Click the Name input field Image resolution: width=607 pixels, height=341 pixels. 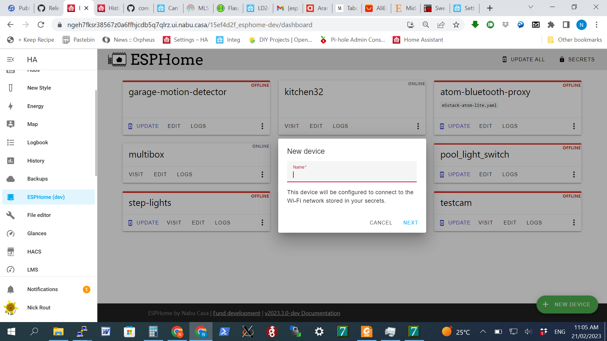(x=352, y=175)
